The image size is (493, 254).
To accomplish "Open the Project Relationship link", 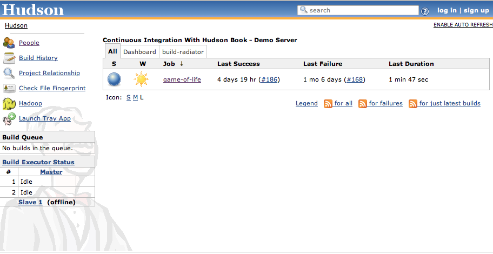I will (49, 73).
